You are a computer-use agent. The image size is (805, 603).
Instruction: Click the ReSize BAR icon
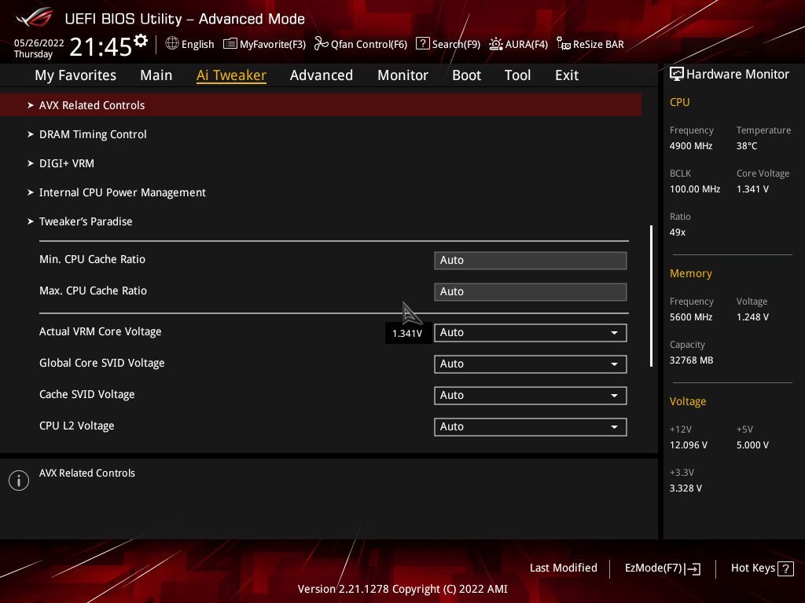pos(563,44)
